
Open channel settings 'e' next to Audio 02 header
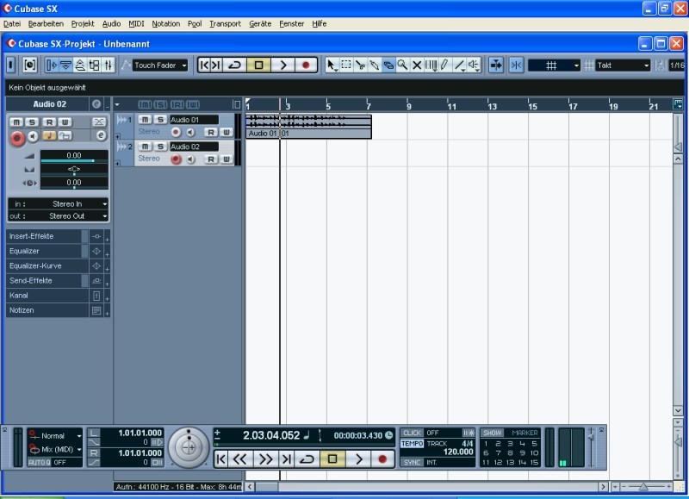tap(96, 104)
